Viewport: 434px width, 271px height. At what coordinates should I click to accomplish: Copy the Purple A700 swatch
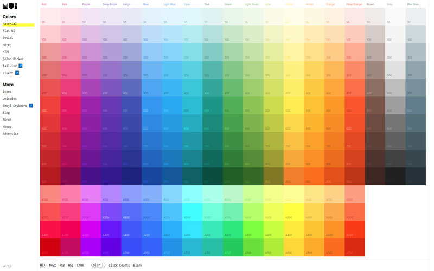click(91, 248)
